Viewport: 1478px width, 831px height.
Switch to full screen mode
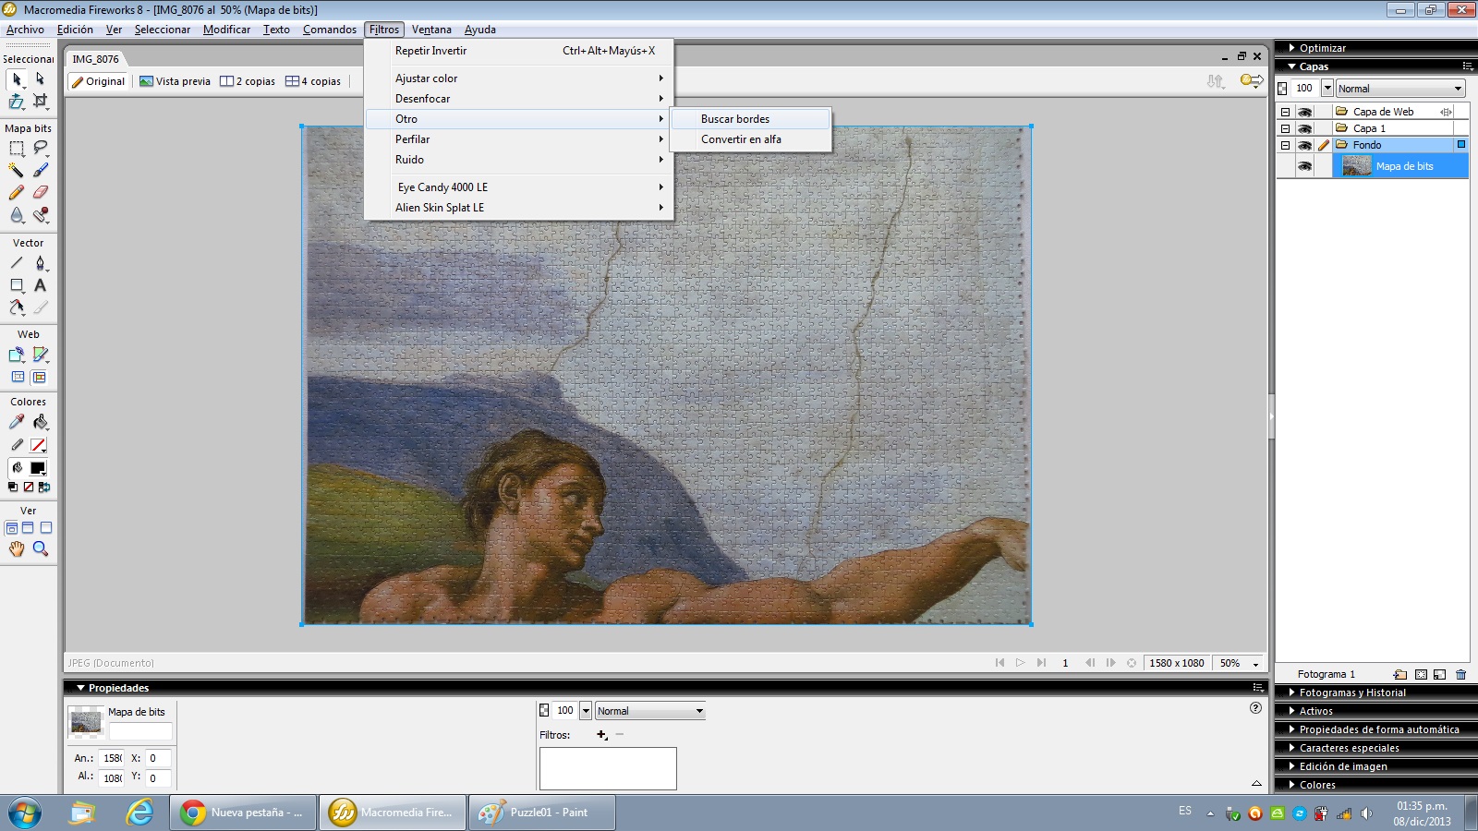[x=46, y=528]
